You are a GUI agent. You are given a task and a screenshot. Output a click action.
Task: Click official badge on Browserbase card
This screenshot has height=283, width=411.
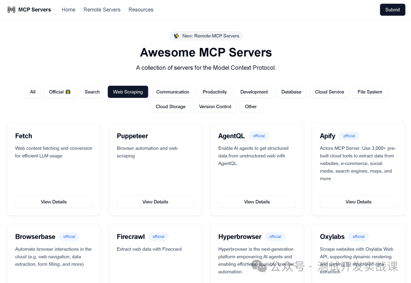click(x=69, y=237)
